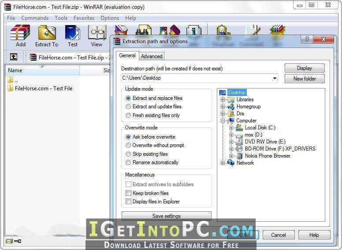This screenshot has width=342, height=250.
Task: Click the Find binoculars toolbar icon
Action: (x=143, y=30)
